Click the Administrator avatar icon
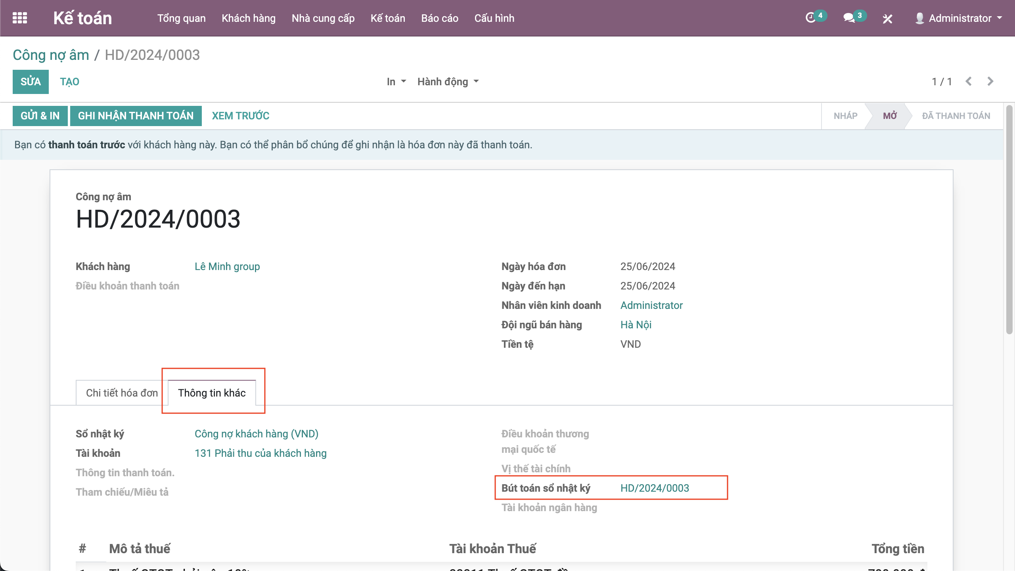1015x571 pixels. [919, 18]
